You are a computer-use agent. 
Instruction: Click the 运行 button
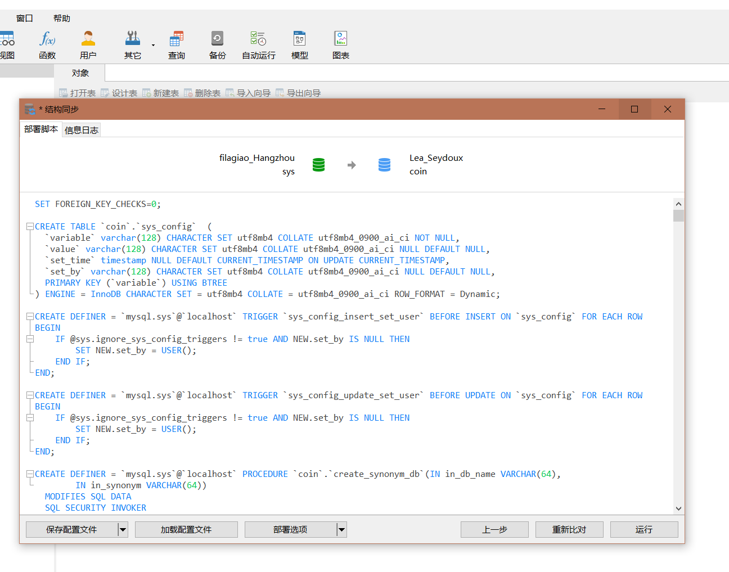(x=644, y=529)
